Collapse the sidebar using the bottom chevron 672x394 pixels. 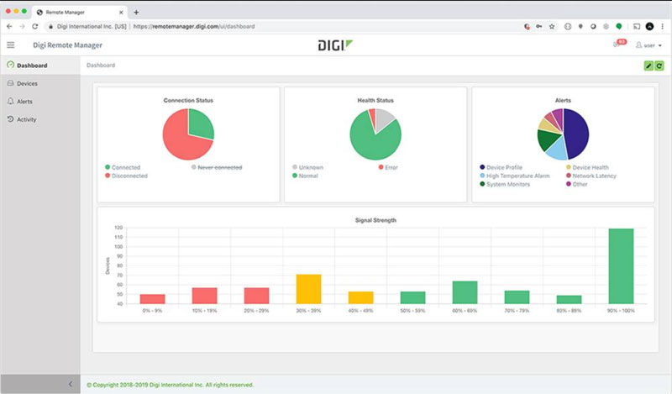pyautogui.click(x=70, y=384)
